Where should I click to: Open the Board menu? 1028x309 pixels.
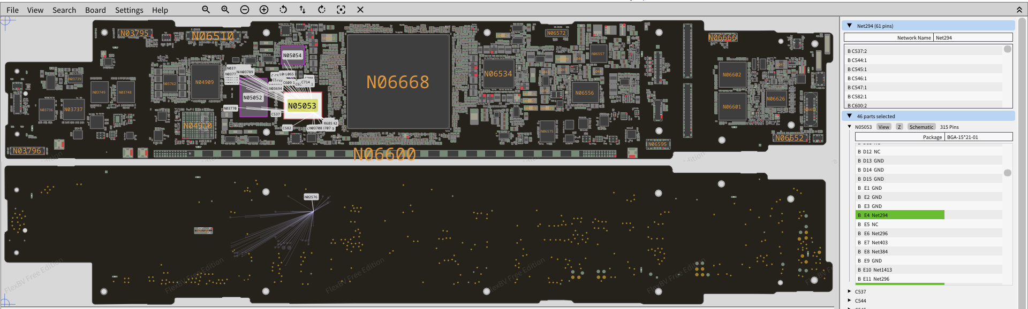coord(95,10)
